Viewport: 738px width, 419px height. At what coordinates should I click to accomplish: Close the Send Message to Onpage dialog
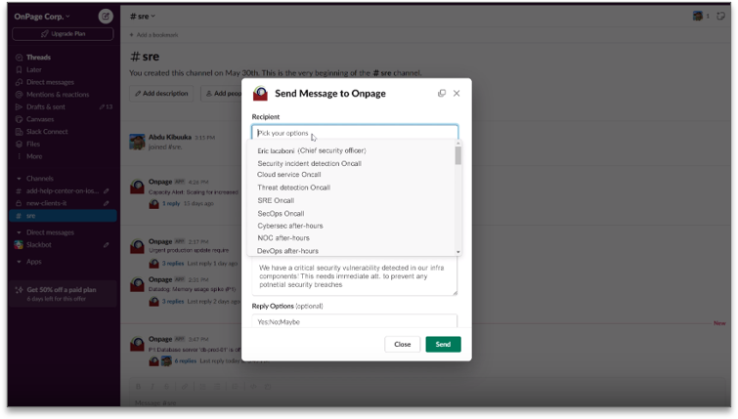pyautogui.click(x=456, y=94)
